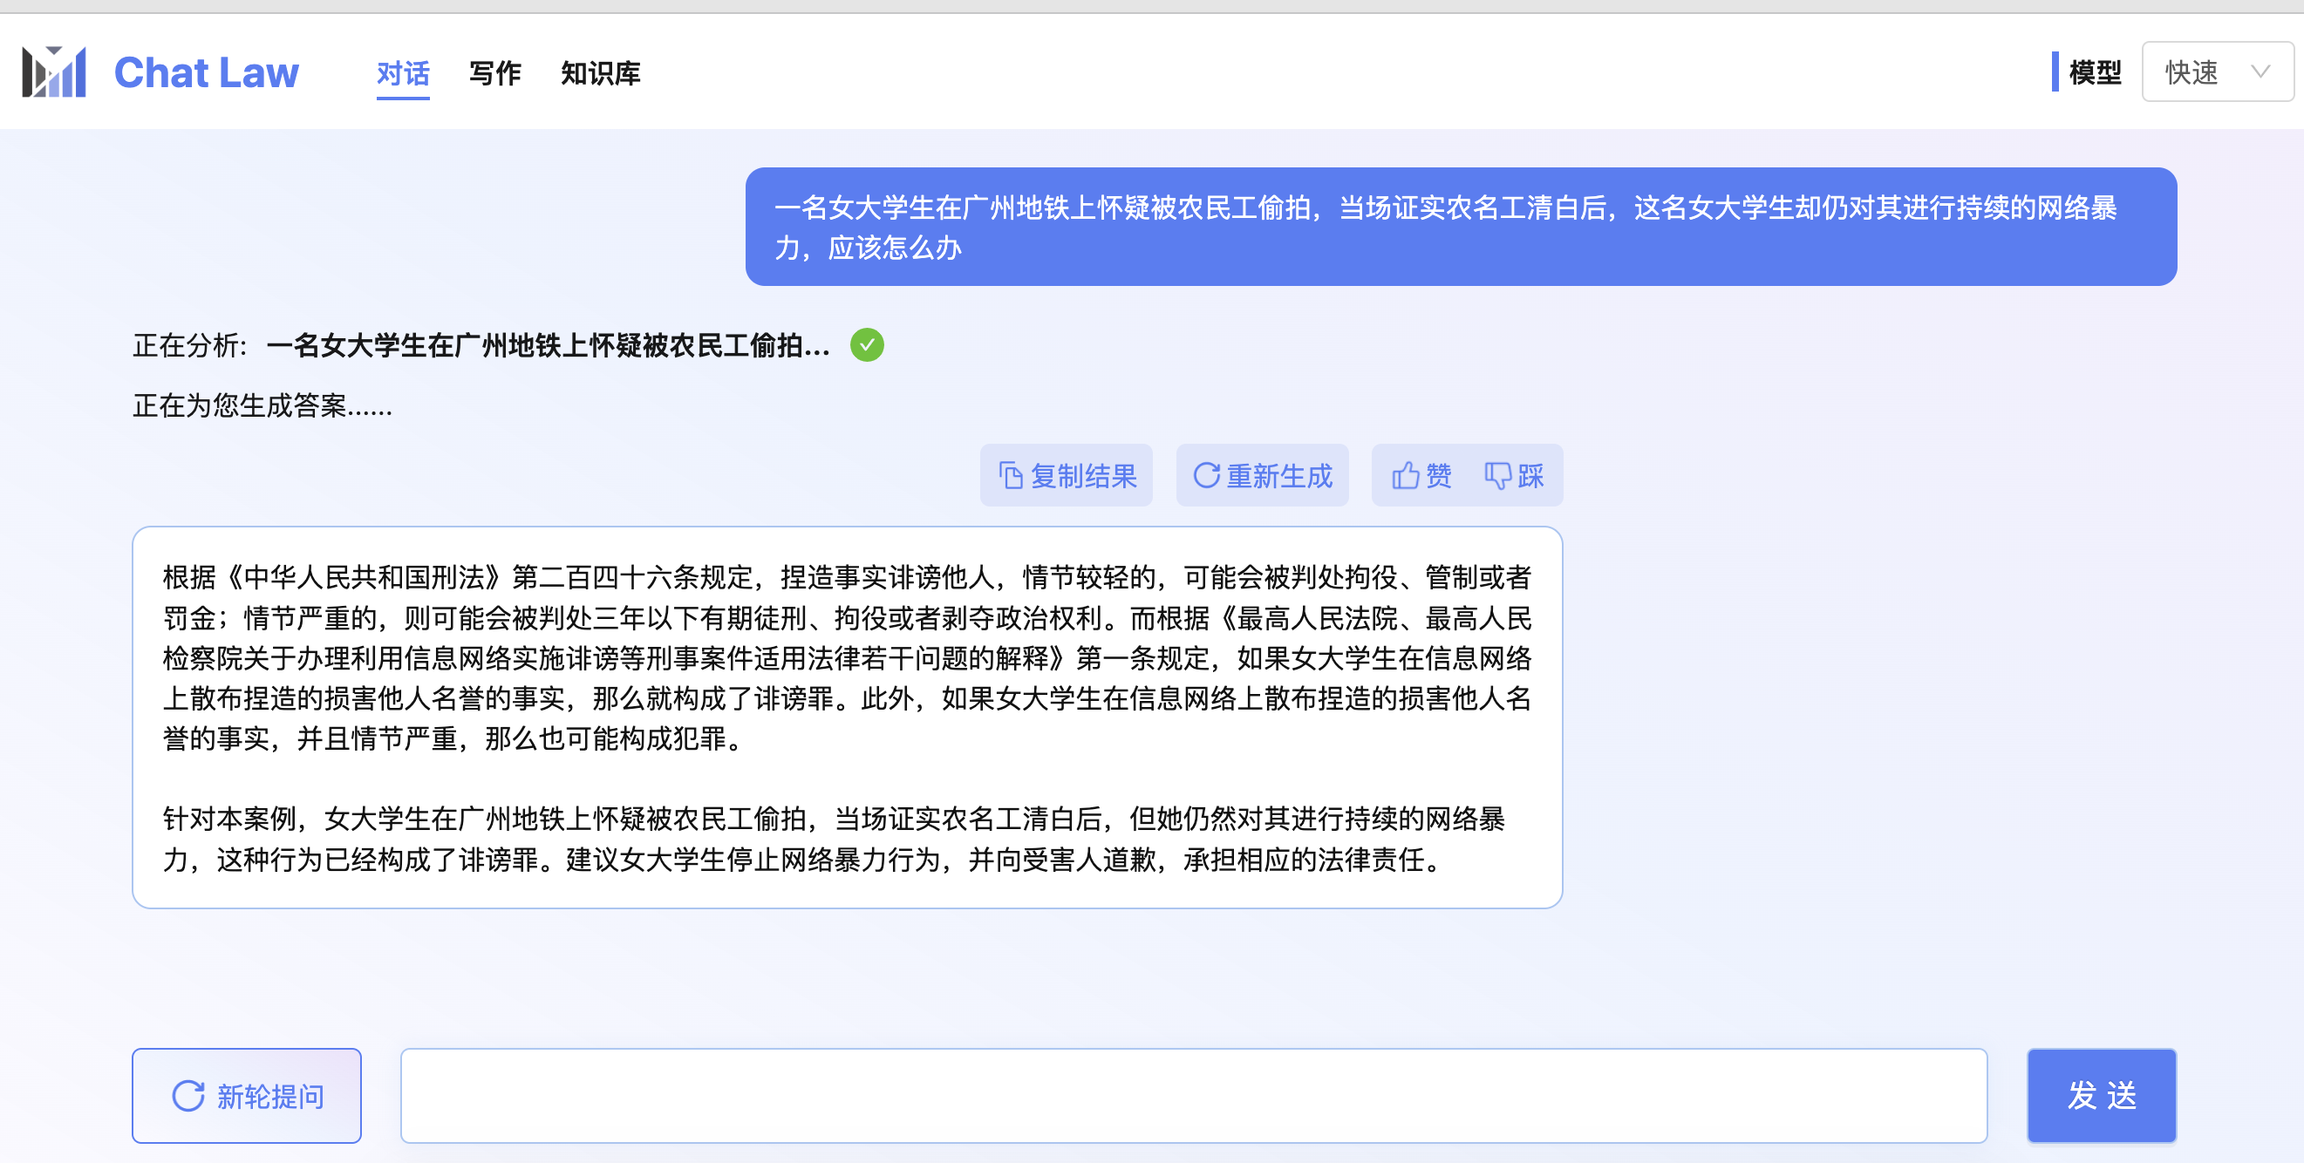This screenshot has height=1163, width=2304.
Task: Click the green analysis-complete checkmark icon
Action: coord(867,345)
